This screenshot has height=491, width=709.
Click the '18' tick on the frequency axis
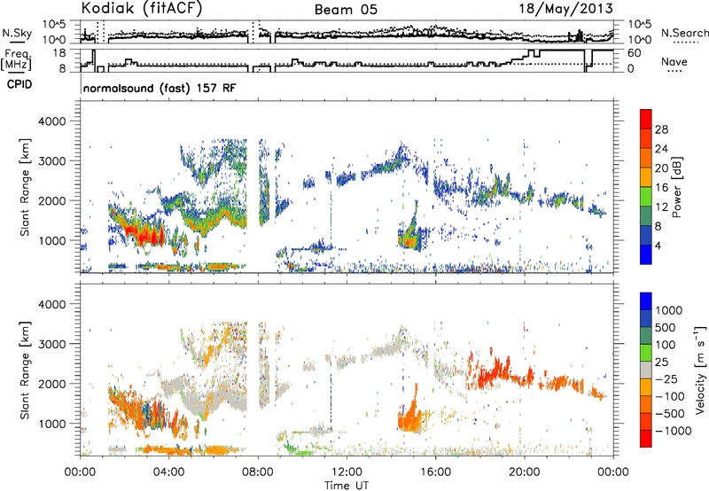coord(59,53)
